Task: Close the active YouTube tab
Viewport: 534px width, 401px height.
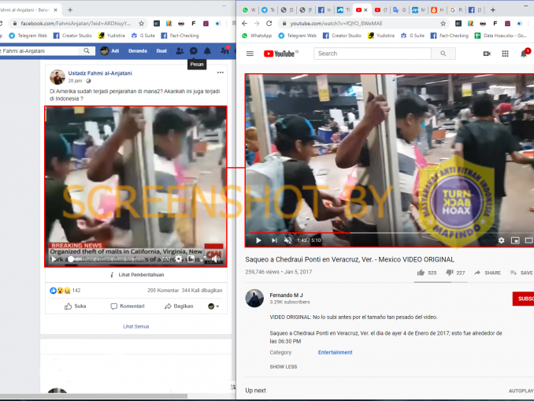Action: [365, 10]
